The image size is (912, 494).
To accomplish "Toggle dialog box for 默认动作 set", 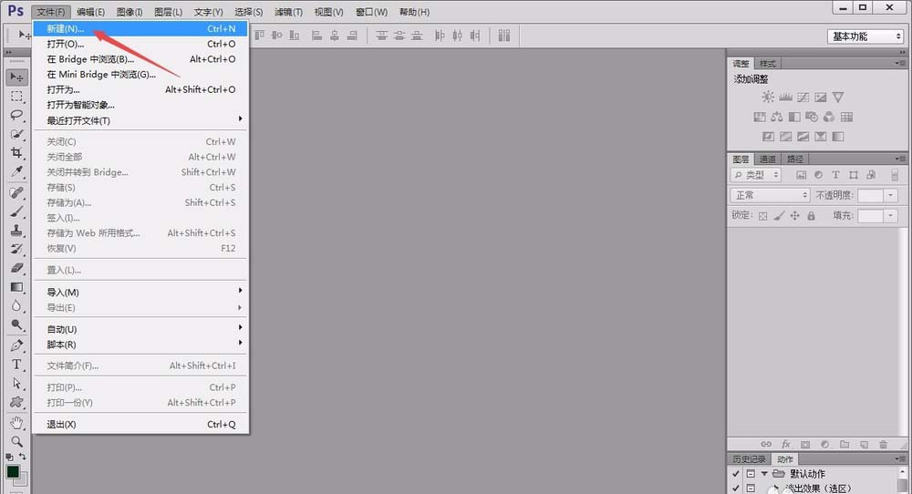I will (x=751, y=474).
